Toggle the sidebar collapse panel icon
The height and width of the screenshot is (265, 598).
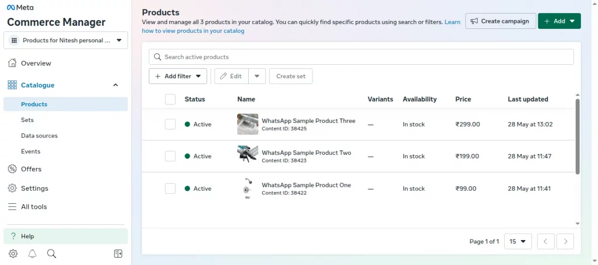118,254
